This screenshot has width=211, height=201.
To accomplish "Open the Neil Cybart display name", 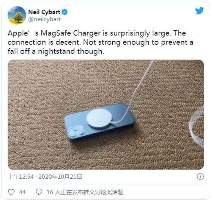I will pyautogui.click(x=44, y=12).
